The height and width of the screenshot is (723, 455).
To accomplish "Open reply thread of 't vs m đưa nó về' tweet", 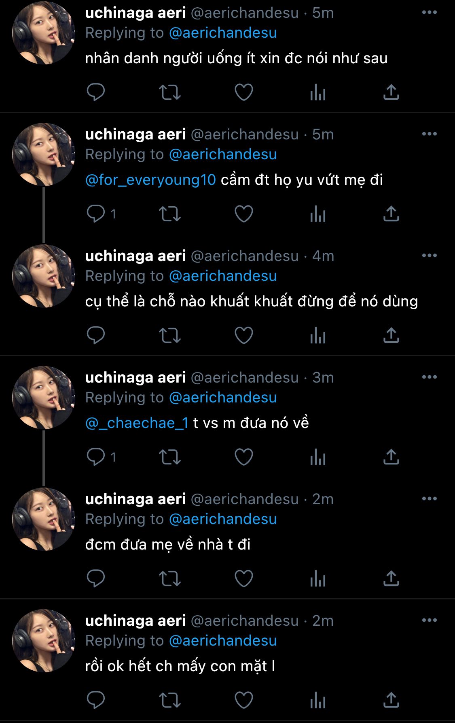I will [x=96, y=457].
